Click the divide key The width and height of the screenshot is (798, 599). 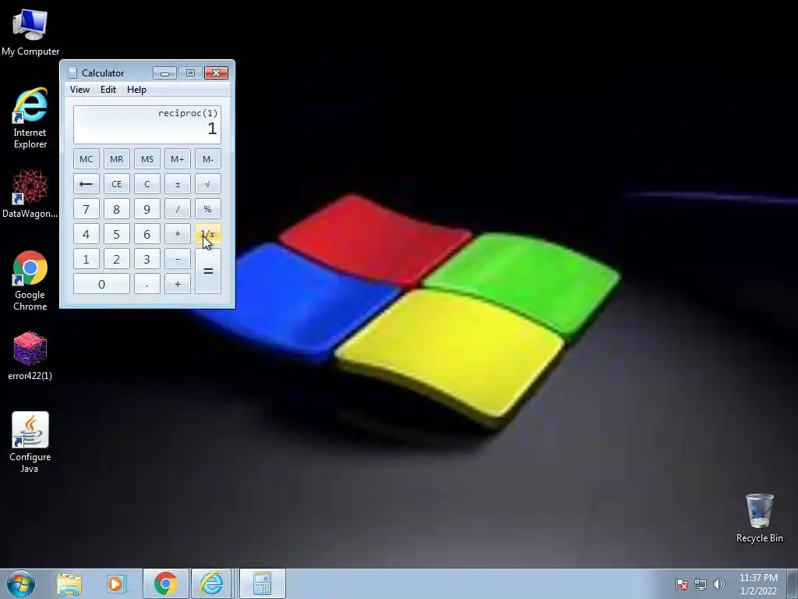pyautogui.click(x=177, y=209)
